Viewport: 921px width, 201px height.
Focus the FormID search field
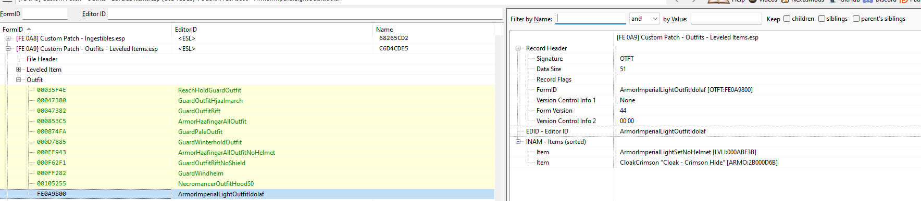pyautogui.click(x=45, y=14)
